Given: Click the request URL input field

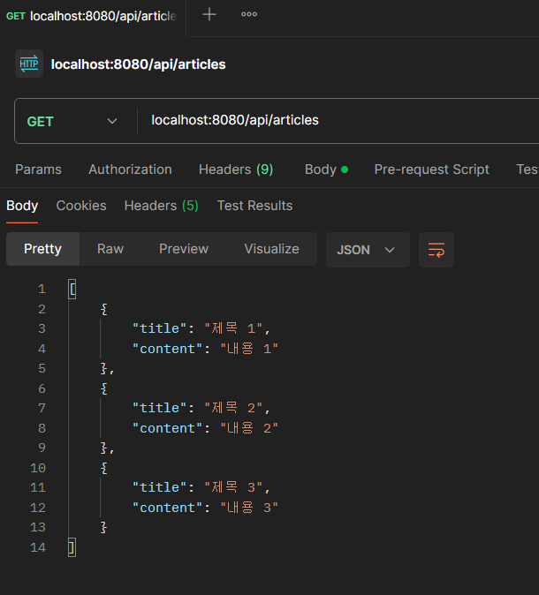Looking at the screenshot, I should point(336,121).
